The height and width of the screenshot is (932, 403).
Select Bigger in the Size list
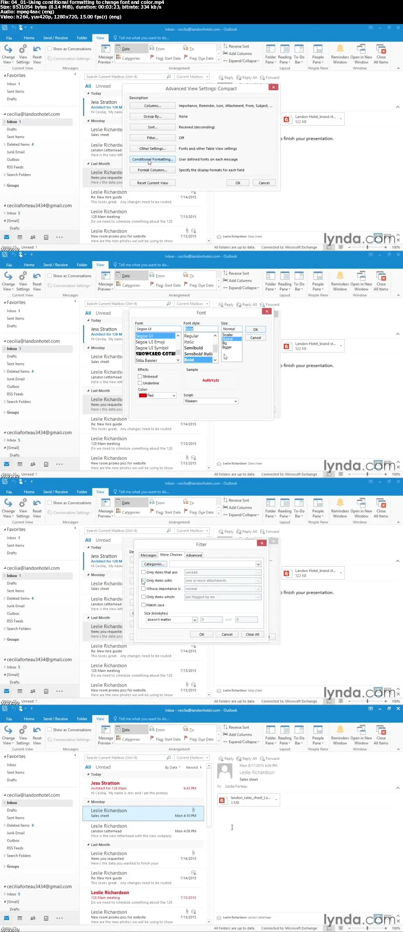tap(227, 347)
